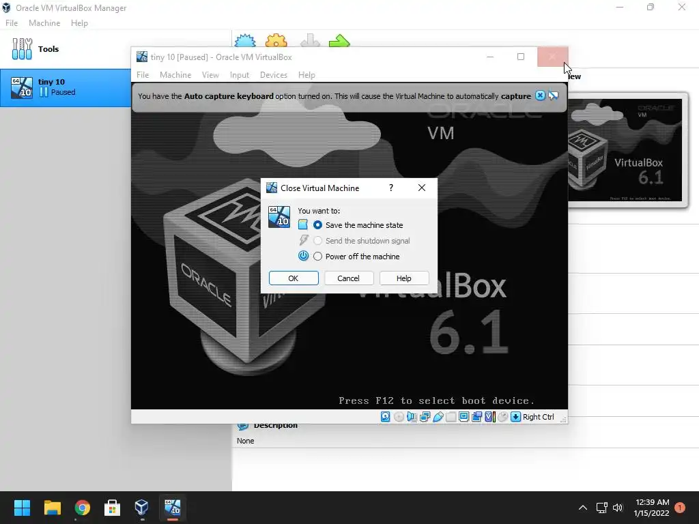Screen dimensions: 699x524
Task: Open Help menu in VM window
Action: pos(306,75)
